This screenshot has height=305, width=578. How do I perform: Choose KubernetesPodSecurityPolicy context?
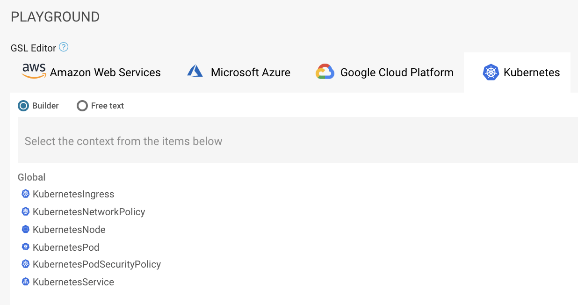[97, 264]
